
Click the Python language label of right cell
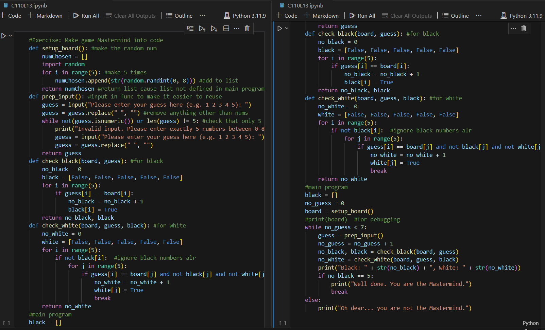pos(530,323)
